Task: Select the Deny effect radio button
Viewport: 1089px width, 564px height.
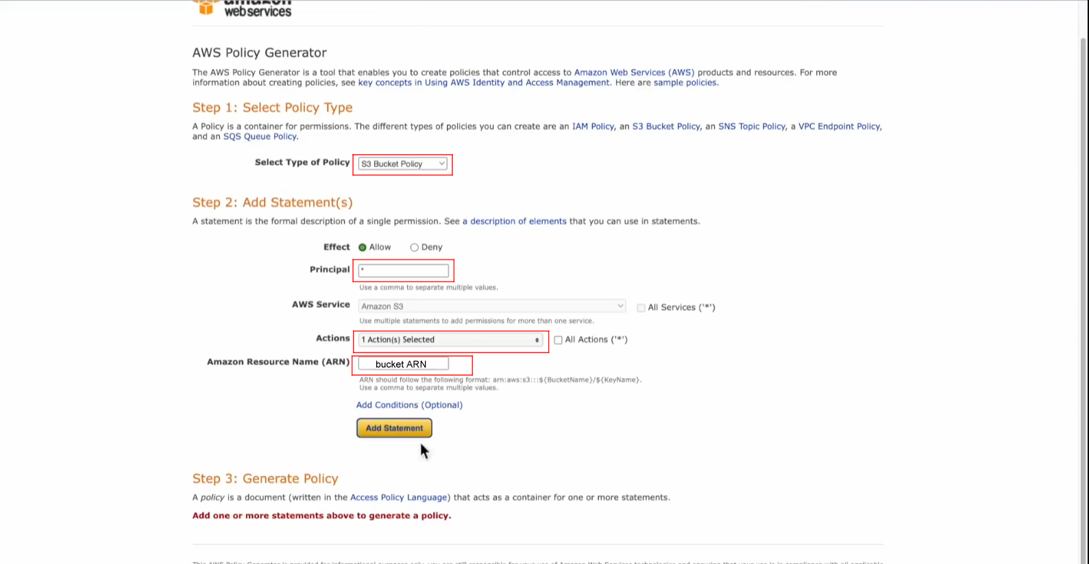Action: pos(414,247)
